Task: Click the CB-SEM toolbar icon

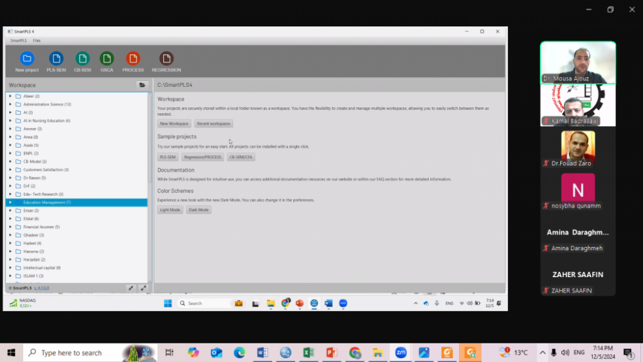Action: tap(82, 62)
